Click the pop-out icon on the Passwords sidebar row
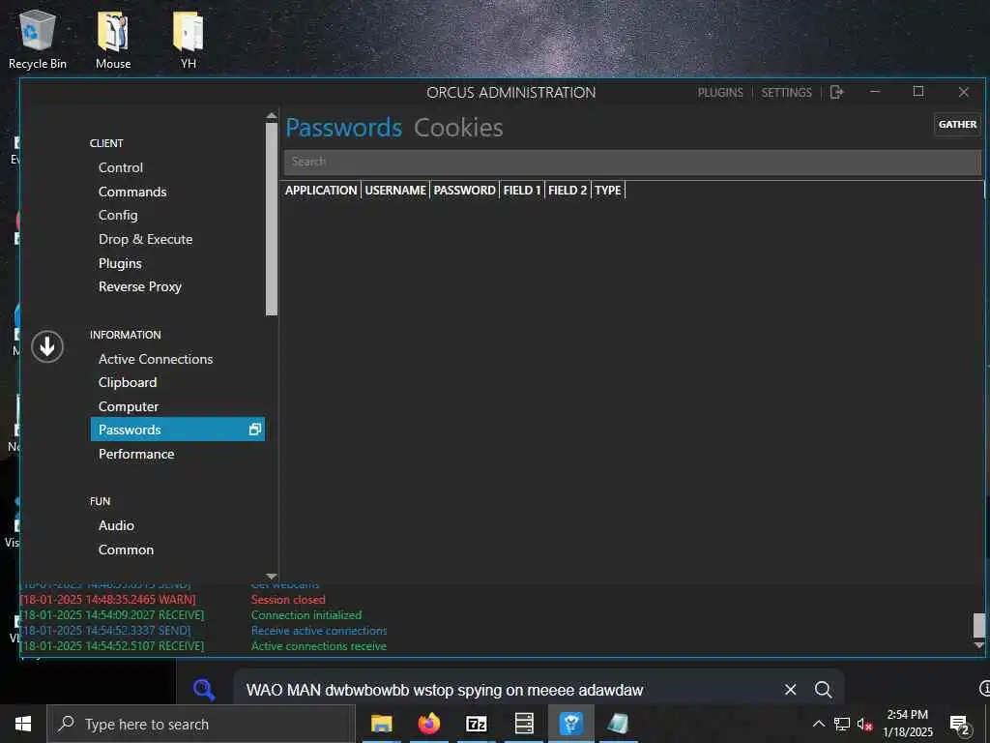 click(255, 430)
